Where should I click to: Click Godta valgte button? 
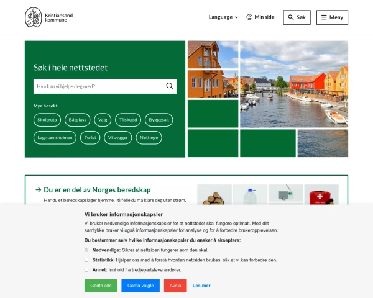pyautogui.click(x=140, y=286)
